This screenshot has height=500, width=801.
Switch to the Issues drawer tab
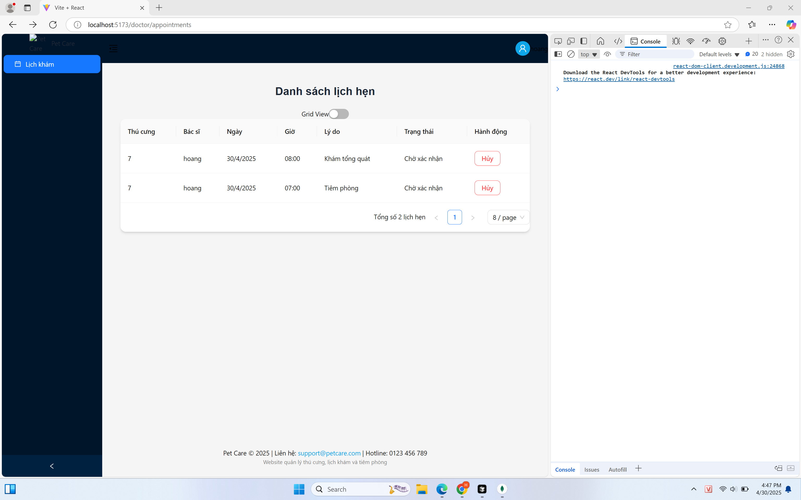pyautogui.click(x=591, y=469)
